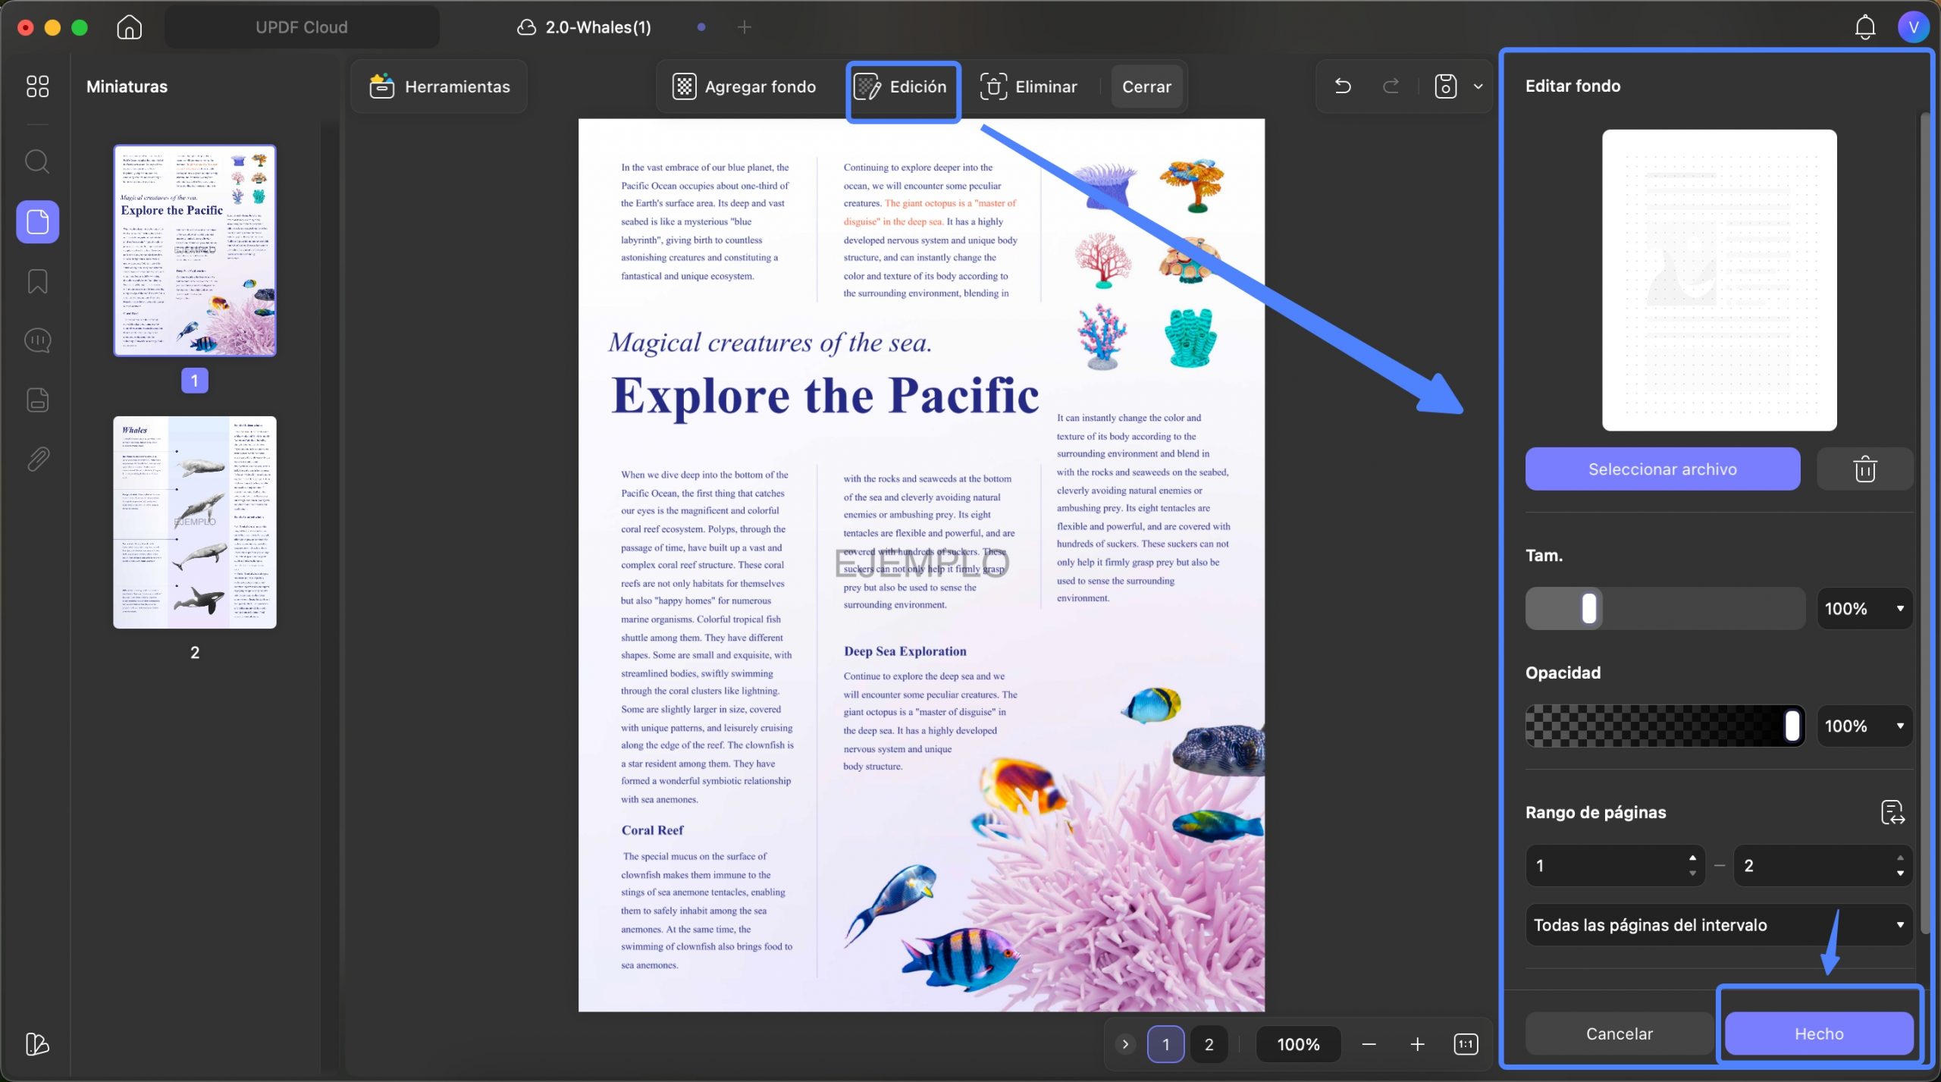The width and height of the screenshot is (1941, 1082).
Task: Click the undo arrow icon
Action: (x=1343, y=86)
